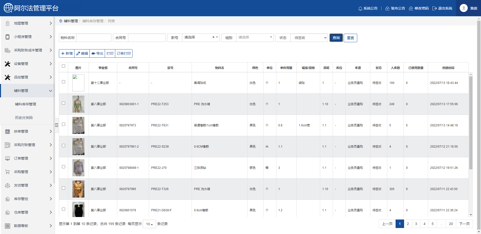Click the change password lock icon
This screenshot has height=234, width=481.
pyautogui.click(x=411, y=8)
